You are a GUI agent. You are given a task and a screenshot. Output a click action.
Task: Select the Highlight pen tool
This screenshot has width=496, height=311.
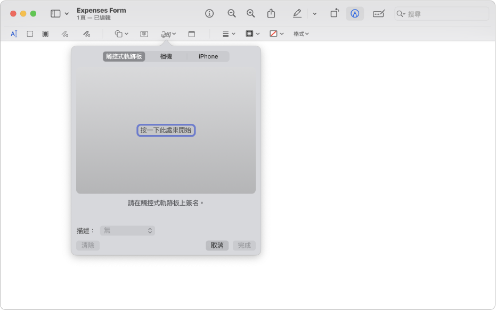[x=297, y=14]
